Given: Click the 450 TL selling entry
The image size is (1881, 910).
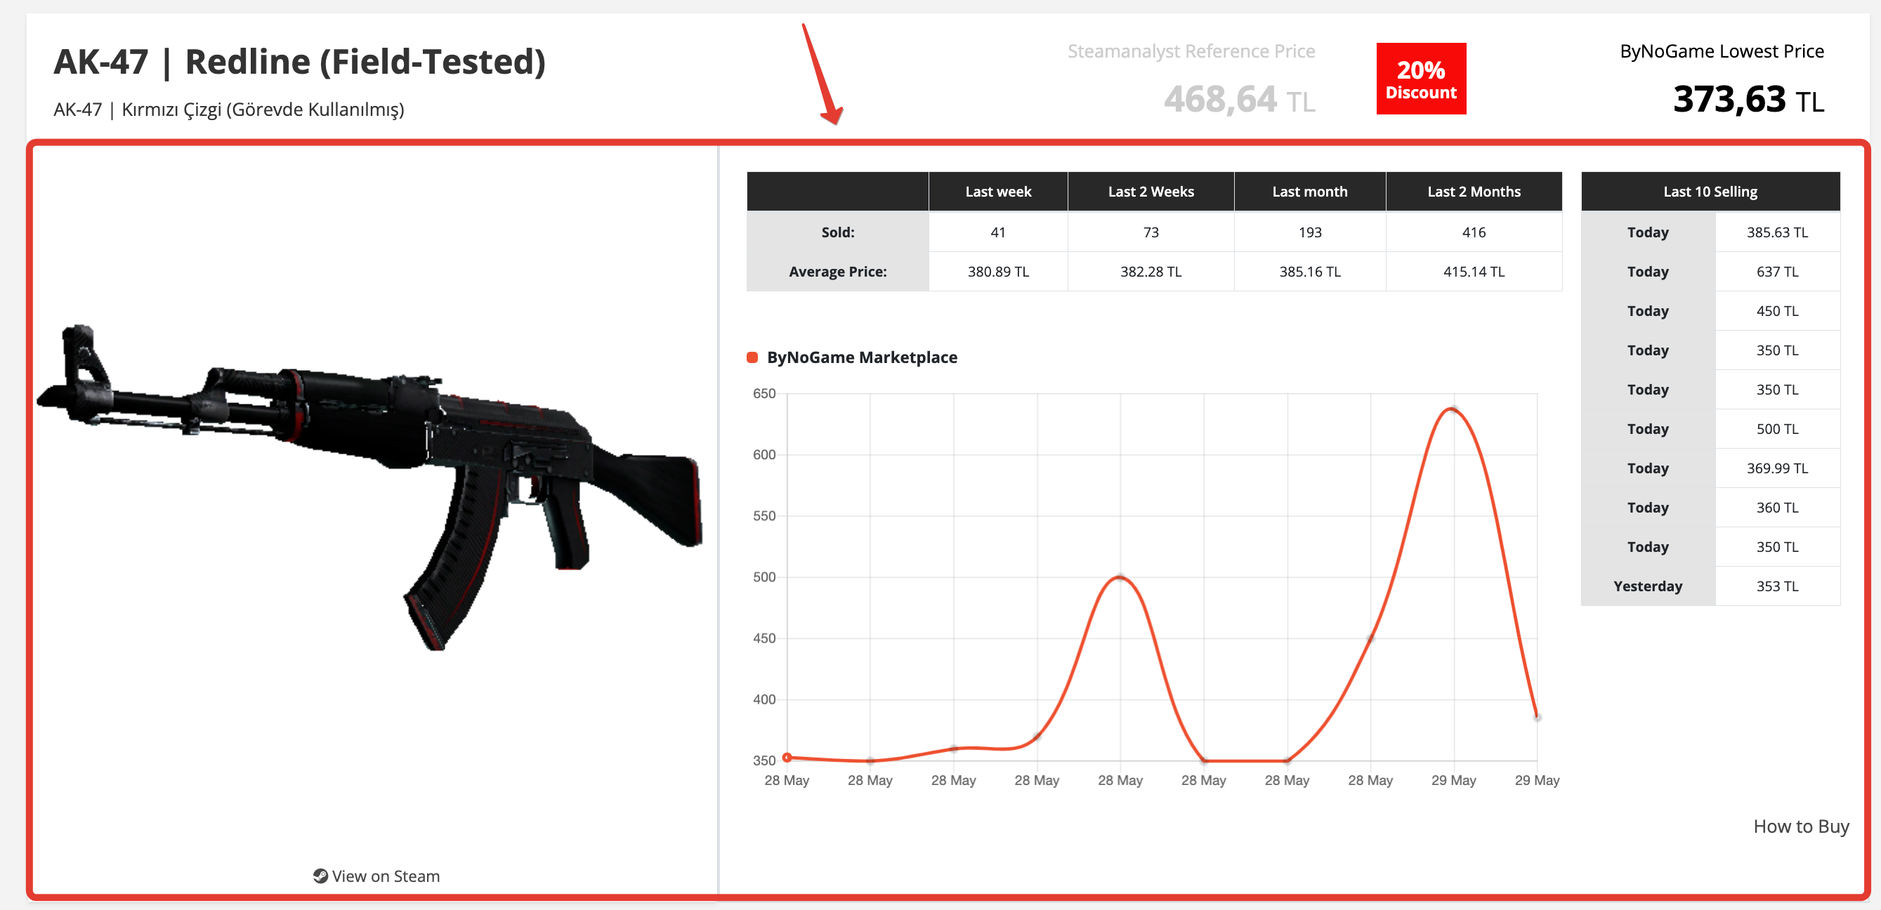Looking at the screenshot, I should [1777, 311].
